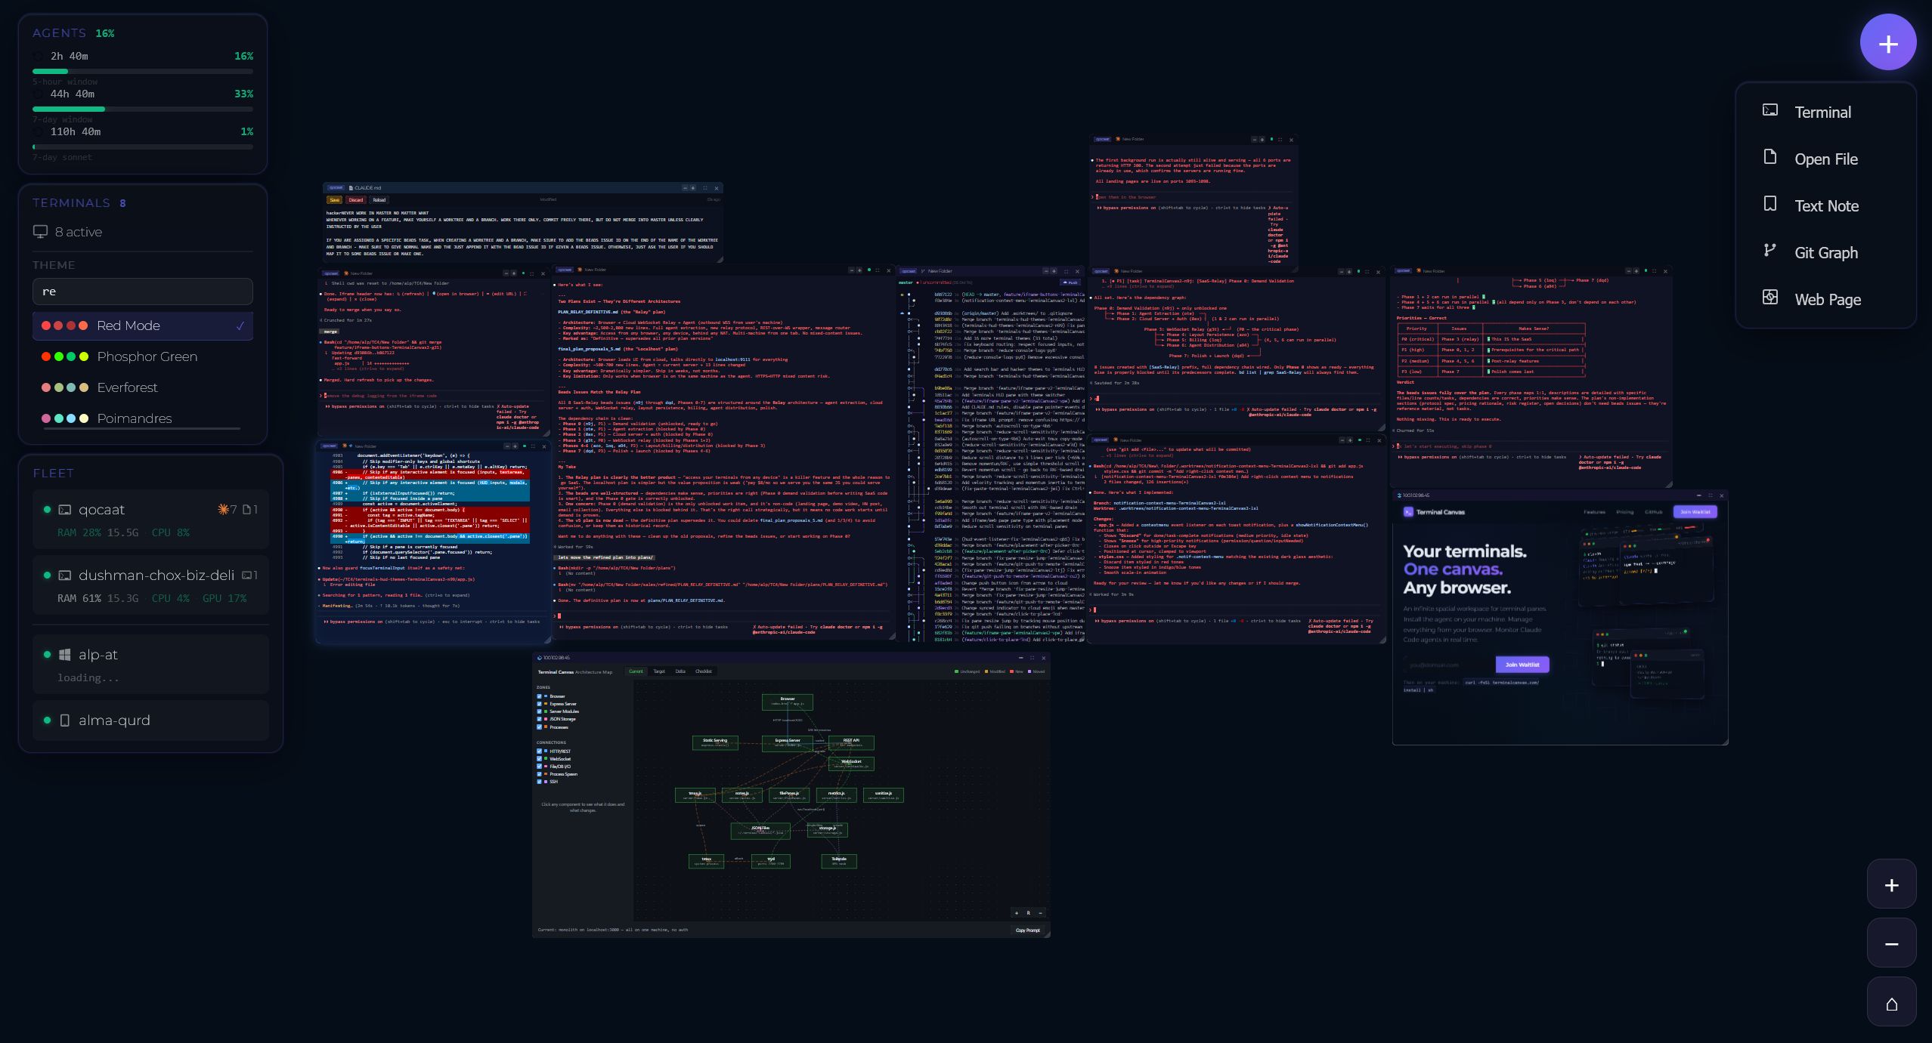The height and width of the screenshot is (1043, 1932).
Task: Uncheck the WebSocket connection checkbox in Architecture Map
Action: (x=539, y=759)
